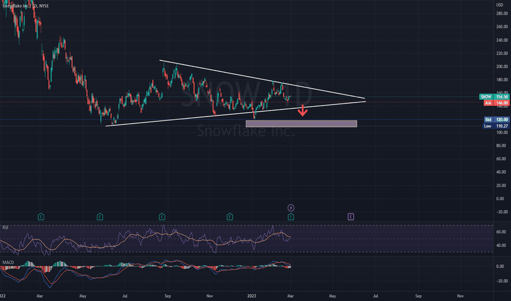
Task: Click the Nov label of 2023
Action: pos(460,296)
